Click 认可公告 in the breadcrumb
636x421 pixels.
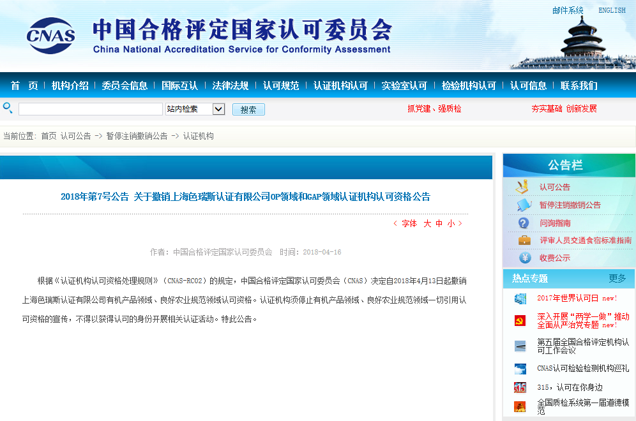(76, 136)
